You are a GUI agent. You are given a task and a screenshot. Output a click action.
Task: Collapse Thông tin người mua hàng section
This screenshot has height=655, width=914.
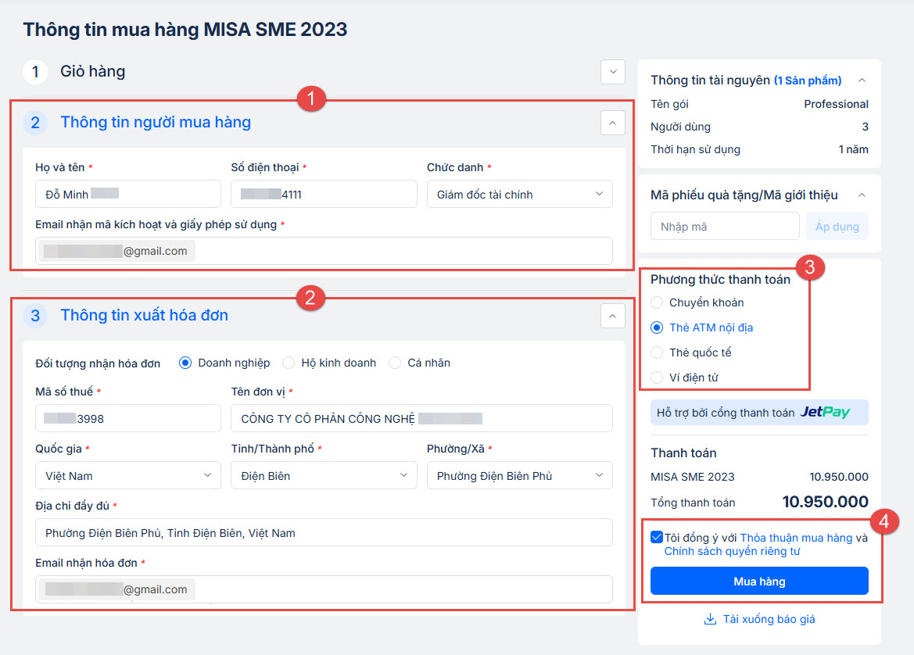(613, 123)
